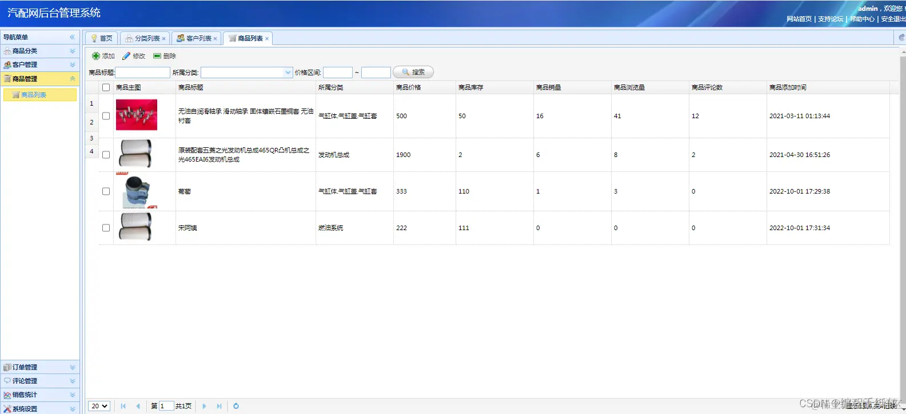
Task: Click the green Add (添加) icon
Action: pyautogui.click(x=96, y=56)
